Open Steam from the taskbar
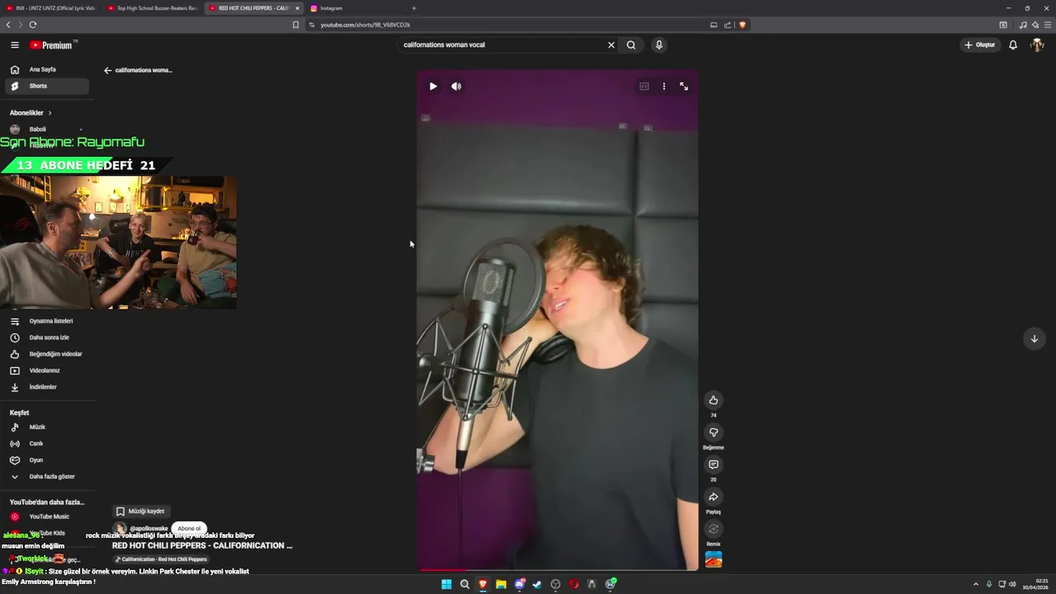The height and width of the screenshot is (594, 1056). click(537, 584)
